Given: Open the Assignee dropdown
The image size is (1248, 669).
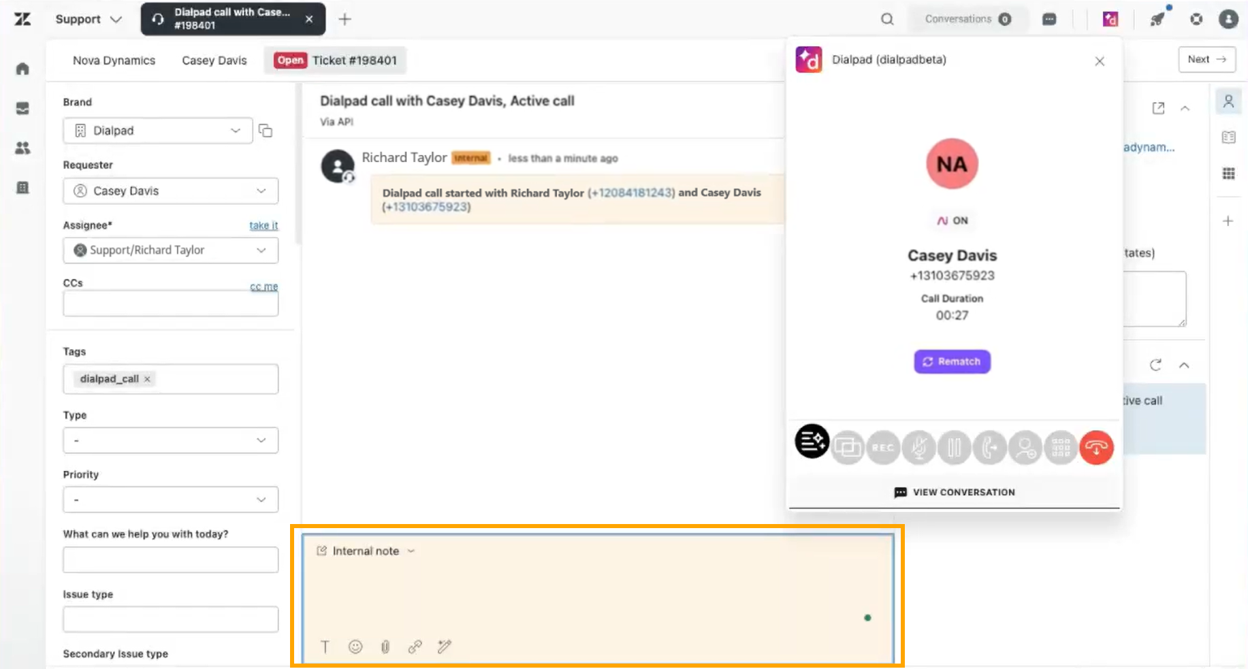Looking at the screenshot, I should 171,250.
